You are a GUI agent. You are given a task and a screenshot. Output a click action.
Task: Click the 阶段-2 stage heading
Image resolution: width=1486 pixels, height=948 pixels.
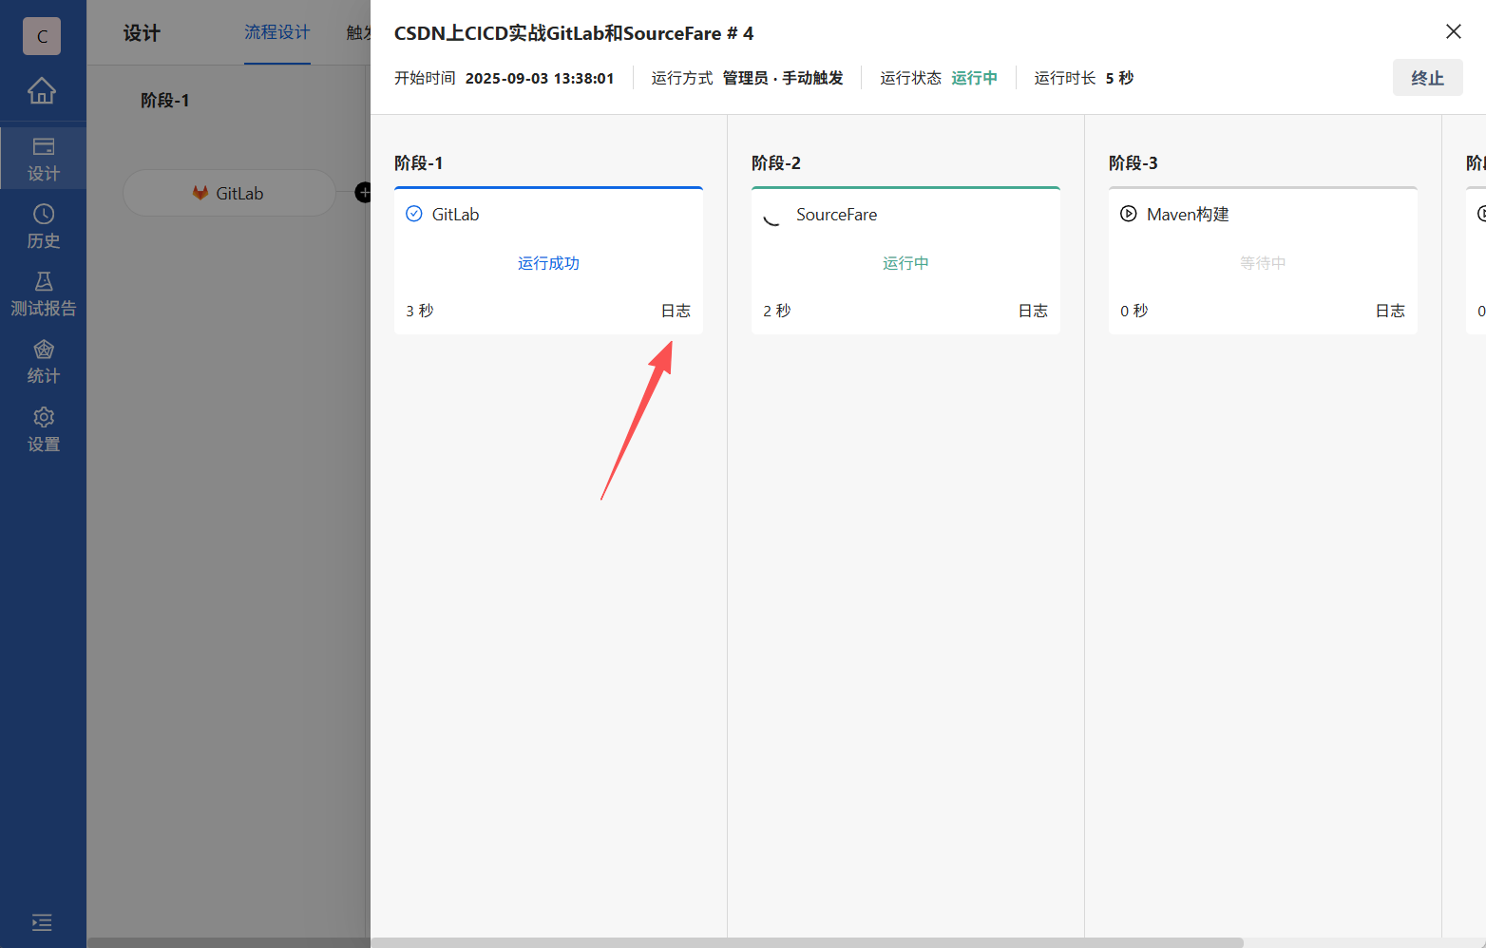(x=776, y=163)
